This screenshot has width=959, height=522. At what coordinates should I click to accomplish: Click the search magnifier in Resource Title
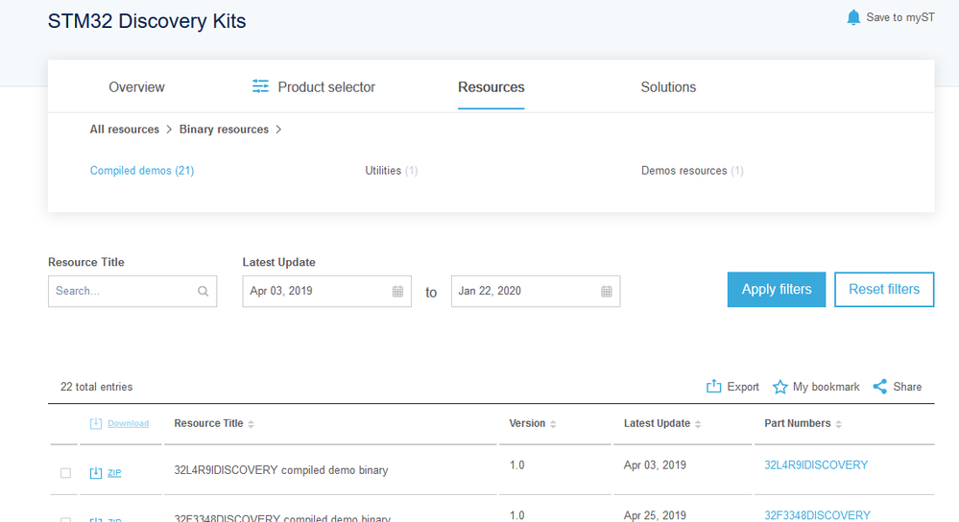pyautogui.click(x=204, y=291)
